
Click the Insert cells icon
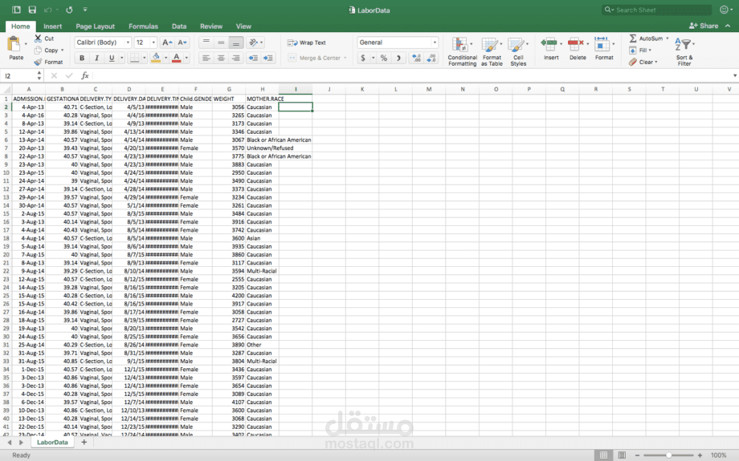click(x=549, y=44)
